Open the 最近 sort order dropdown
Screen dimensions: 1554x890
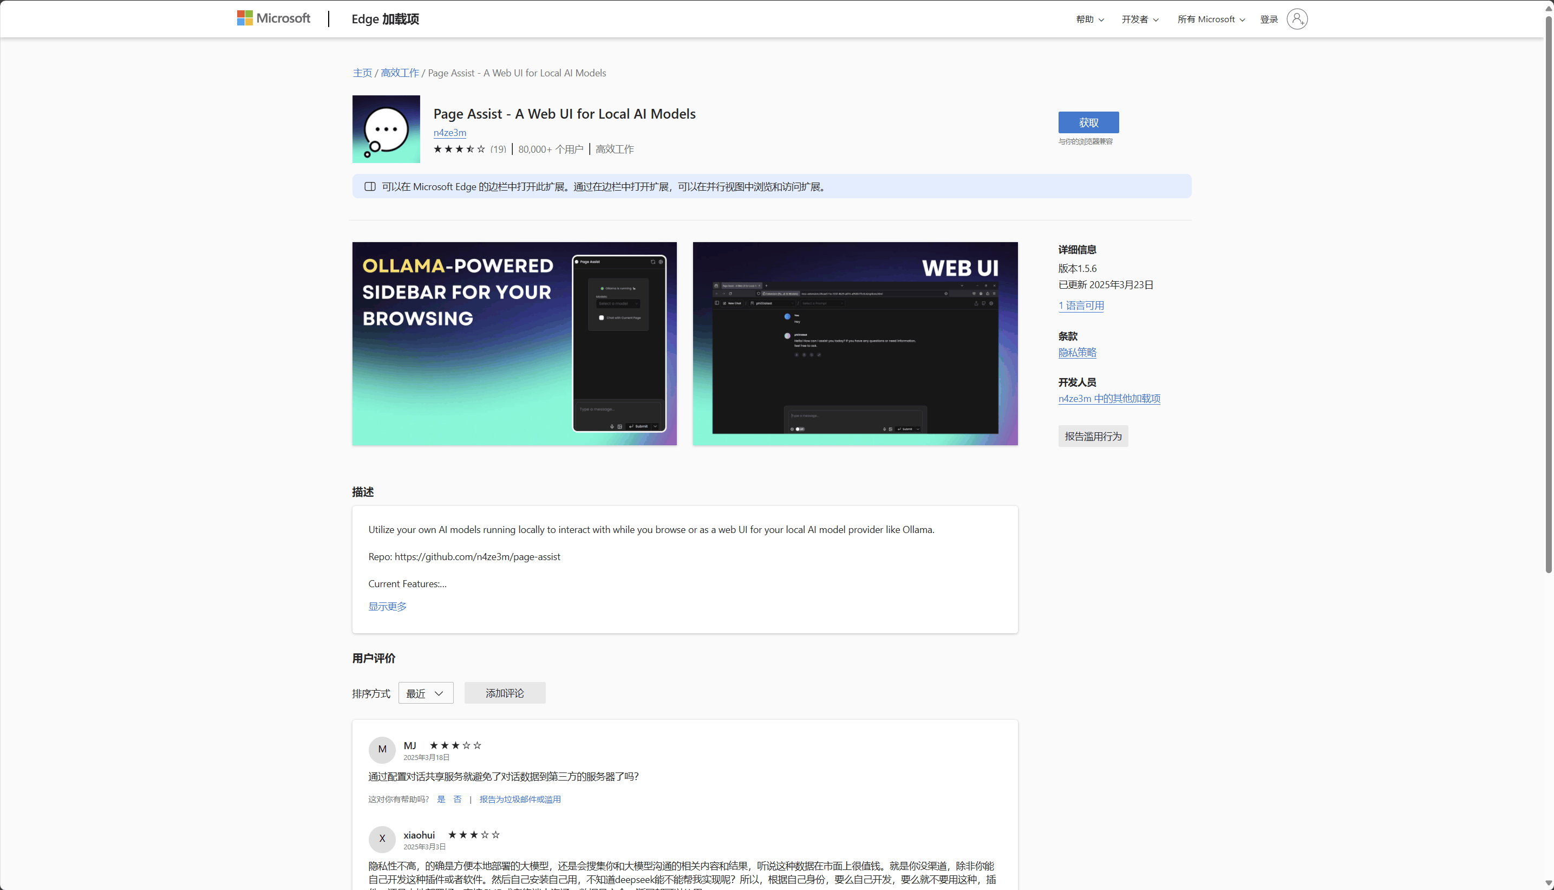(x=426, y=693)
